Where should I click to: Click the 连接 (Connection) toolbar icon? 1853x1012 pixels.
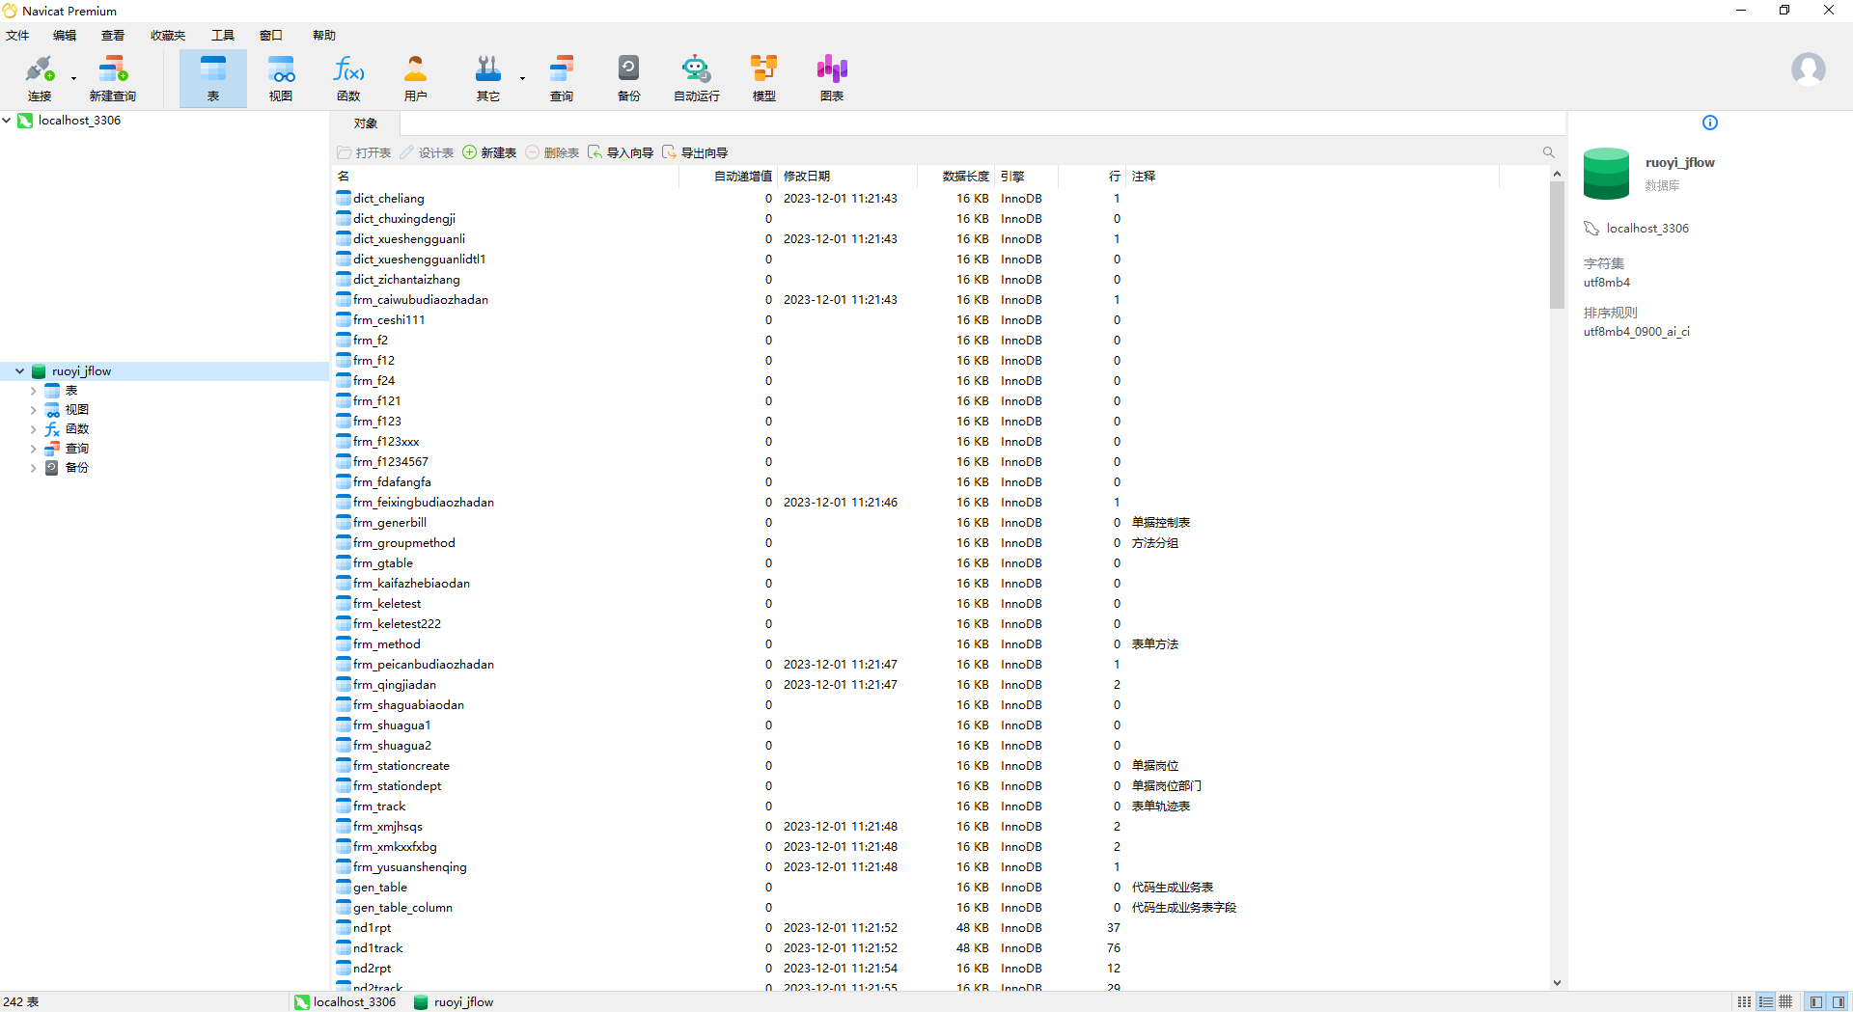click(40, 77)
